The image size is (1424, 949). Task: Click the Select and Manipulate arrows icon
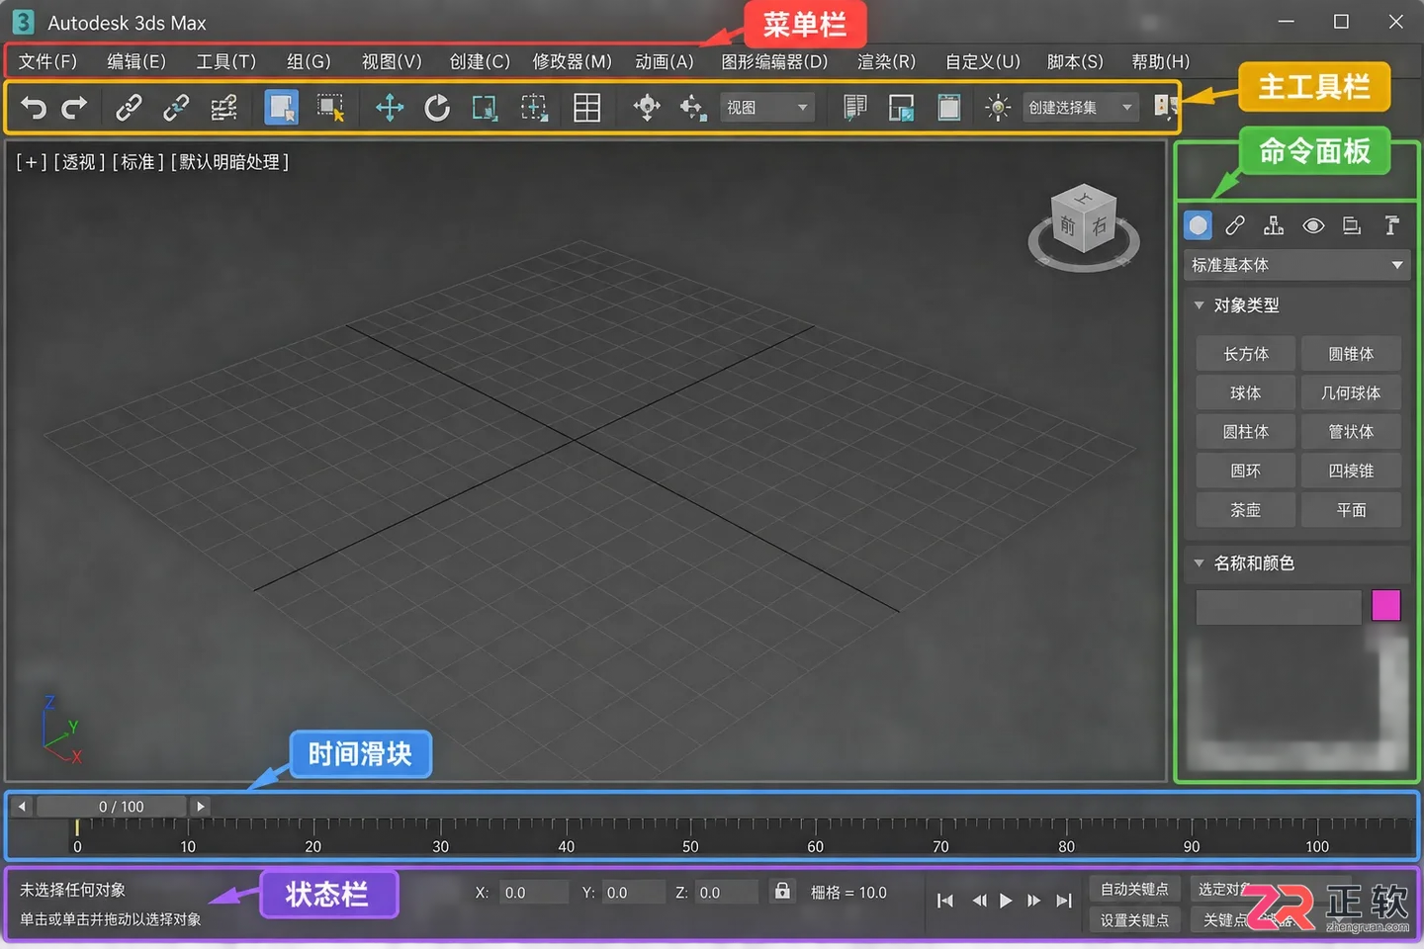point(693,107)
